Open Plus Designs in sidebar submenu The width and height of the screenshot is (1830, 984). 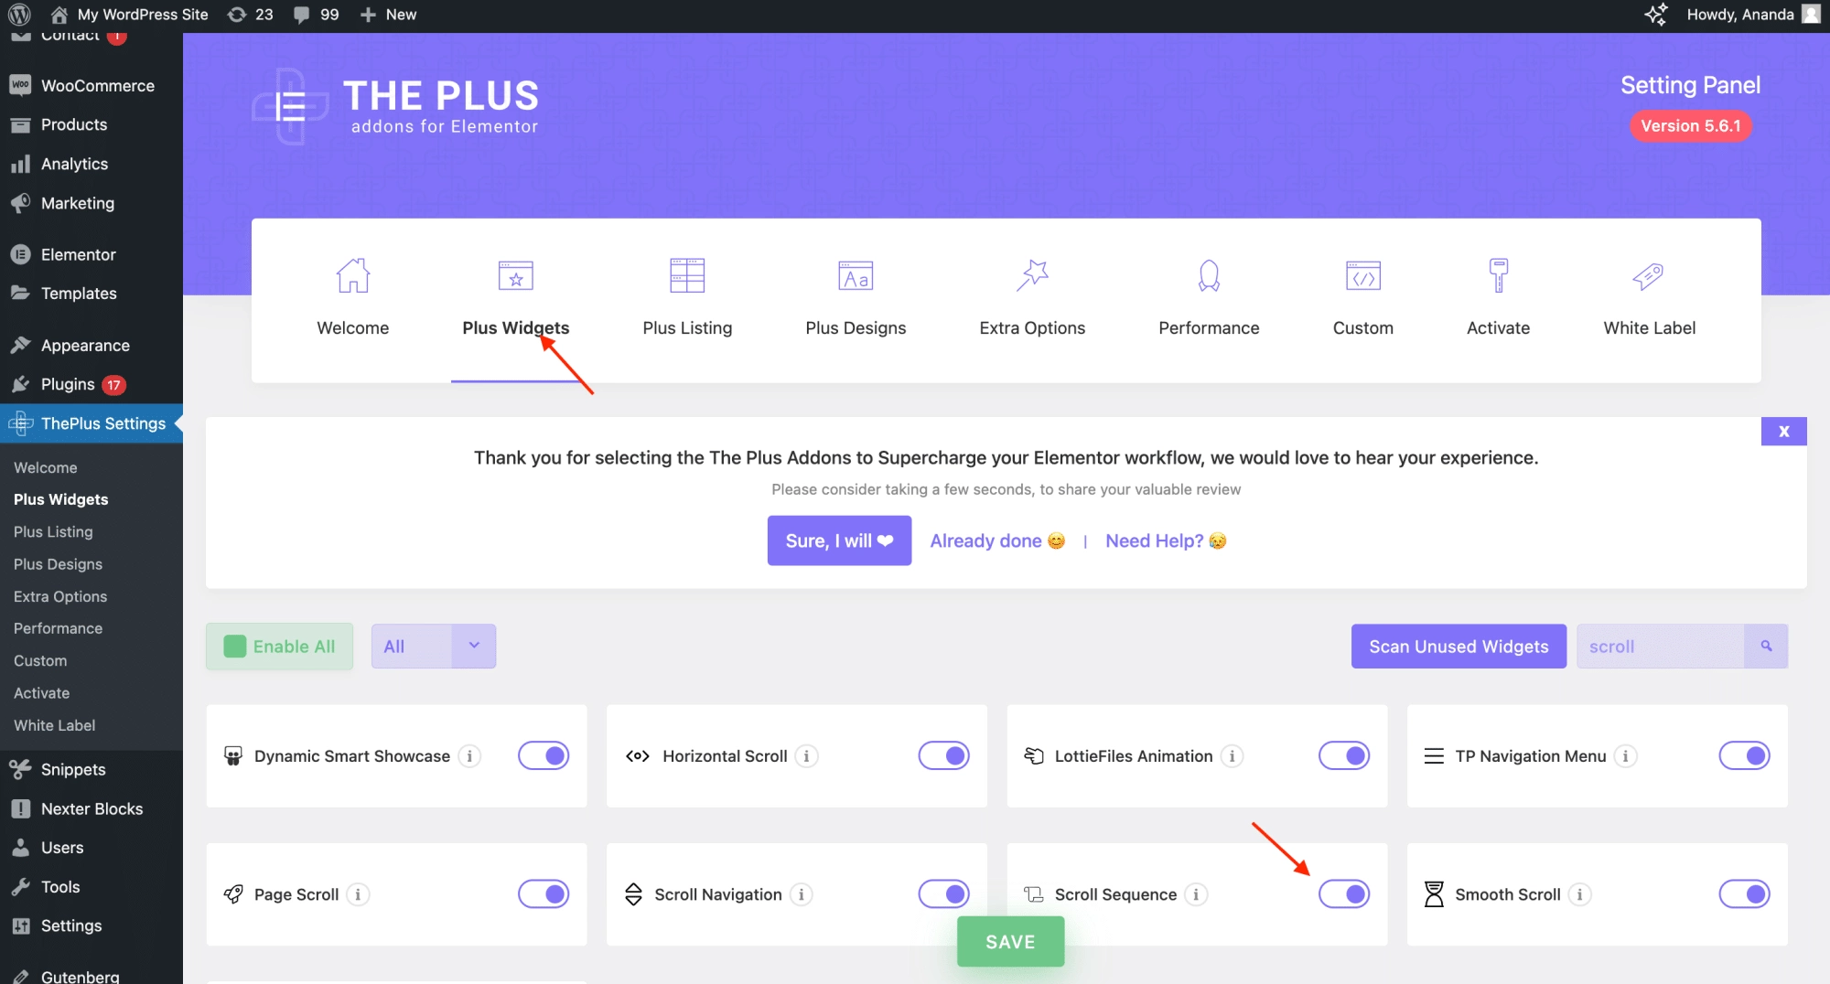pos(58,564)
